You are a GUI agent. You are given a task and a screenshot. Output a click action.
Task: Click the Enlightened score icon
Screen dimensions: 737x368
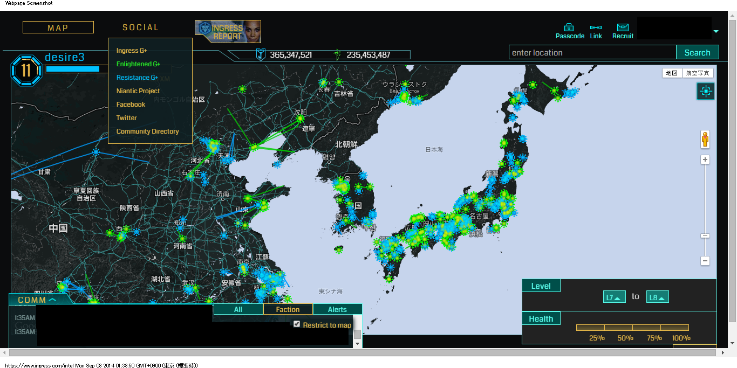338,54
